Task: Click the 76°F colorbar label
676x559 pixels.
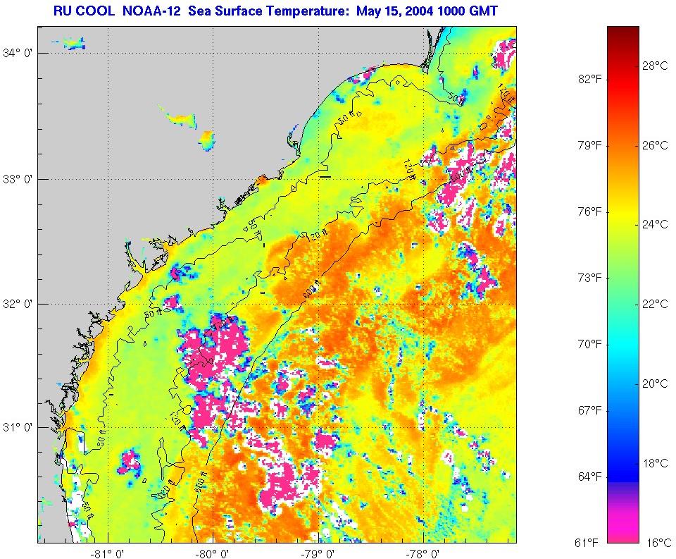Action: point(590,211)
